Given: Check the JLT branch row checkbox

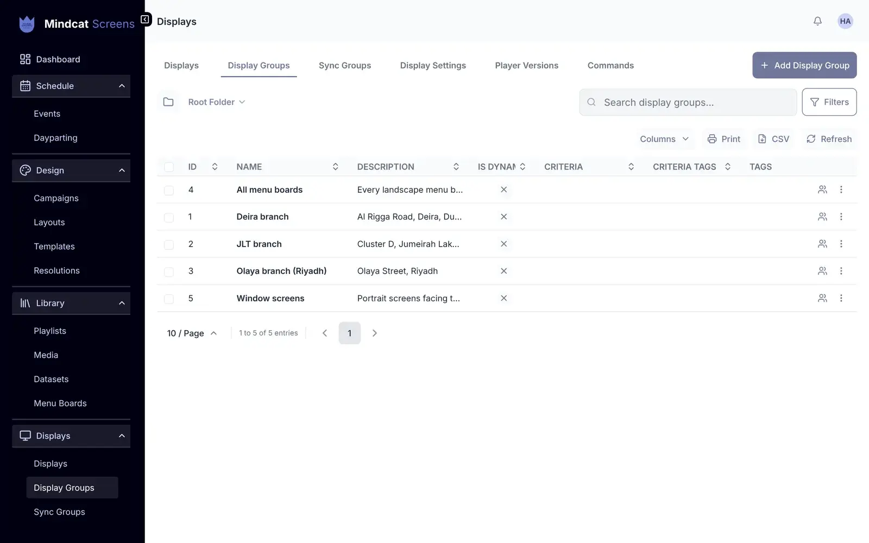Looking at the screenshot, I should 169,244.
